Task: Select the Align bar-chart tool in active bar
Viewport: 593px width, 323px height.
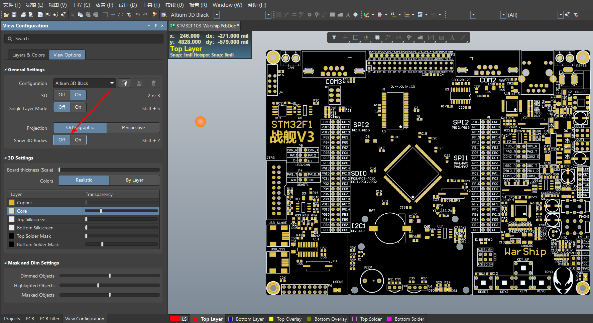Action: [x=366, y=37]
